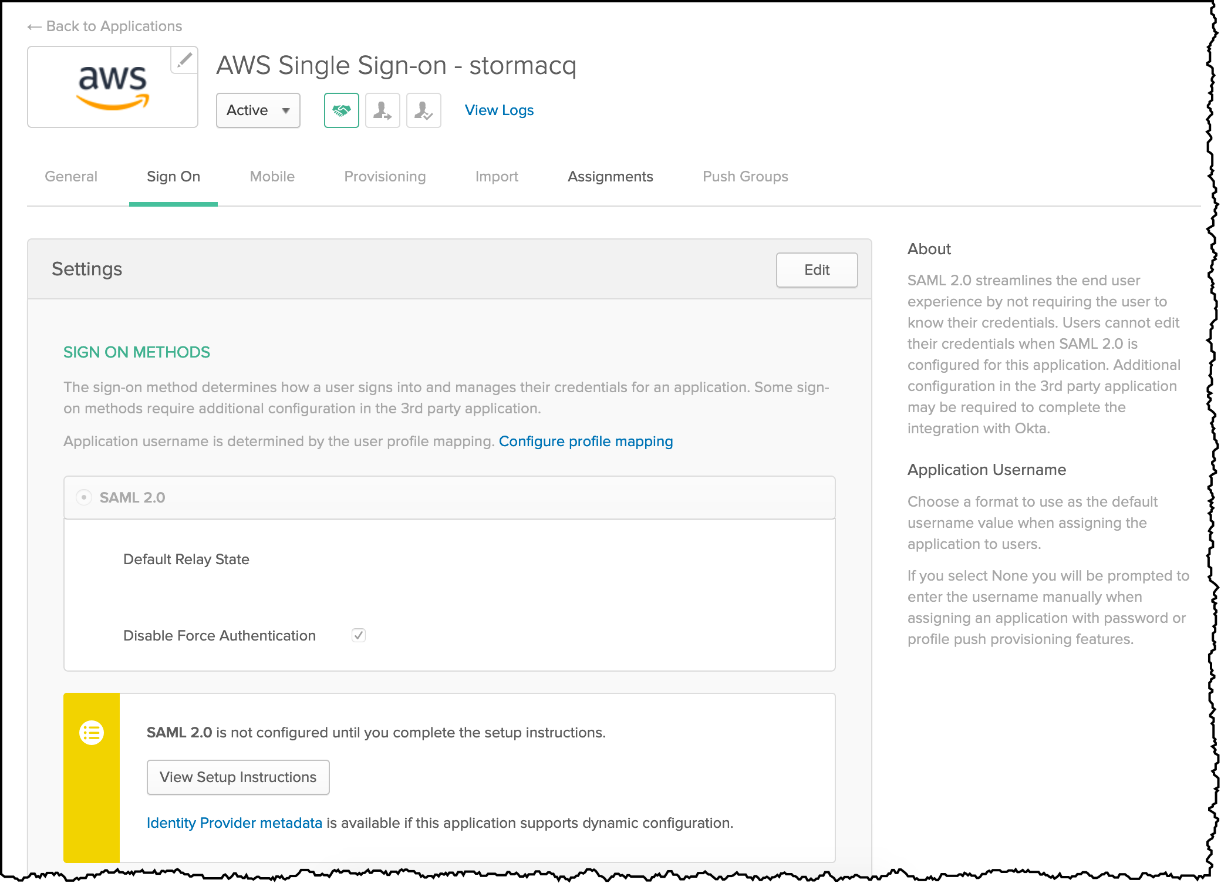
Task: Click the yellow setup instructions notice icon
Action: click(91, 732)
